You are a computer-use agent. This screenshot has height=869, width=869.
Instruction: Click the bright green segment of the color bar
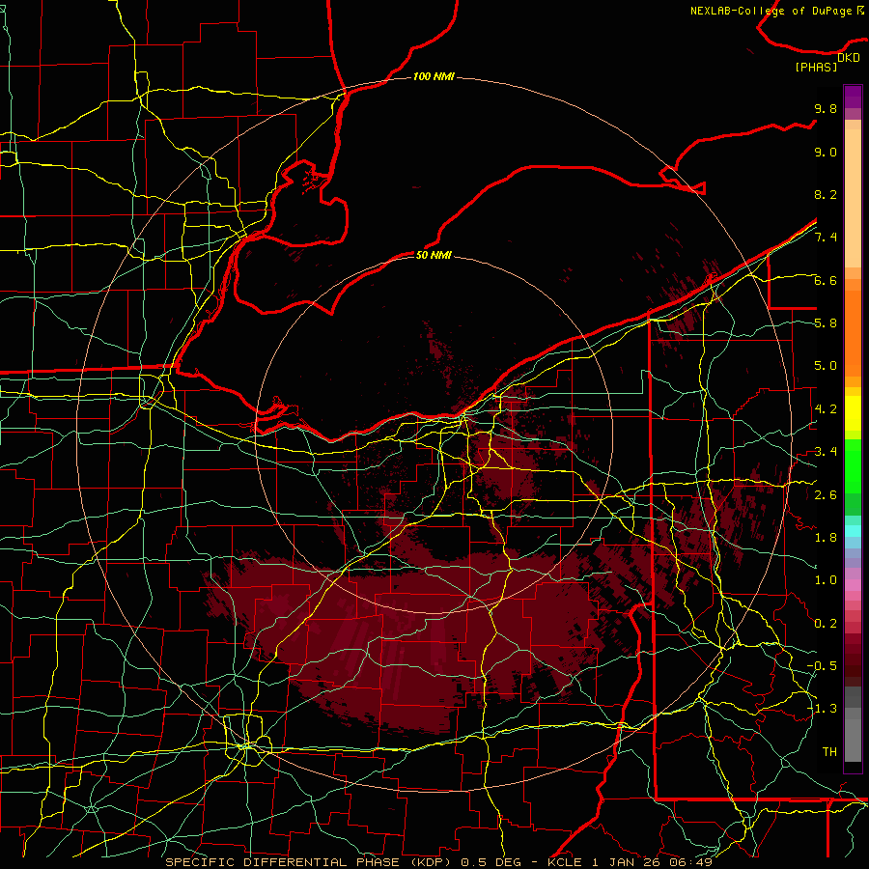[x=853, y=465]
